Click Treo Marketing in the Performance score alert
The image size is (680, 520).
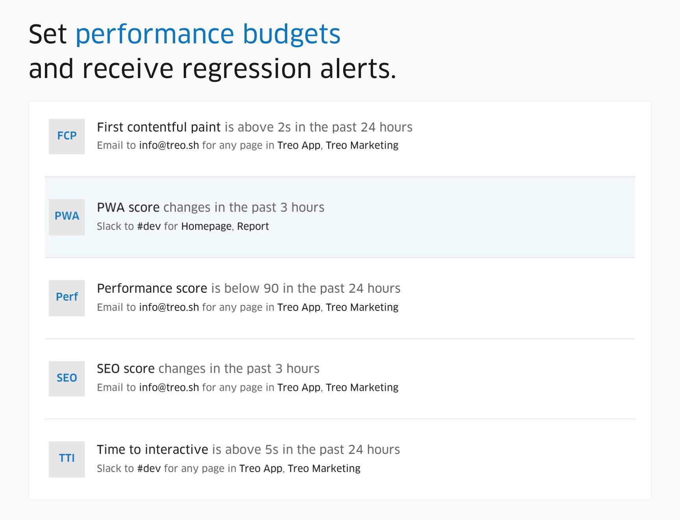point(362,307)
